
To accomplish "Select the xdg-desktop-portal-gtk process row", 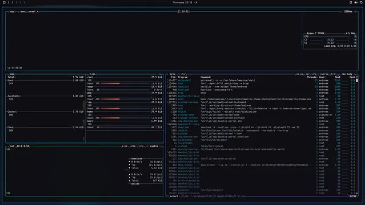I will pyautogui.click(x=261, y=121).
